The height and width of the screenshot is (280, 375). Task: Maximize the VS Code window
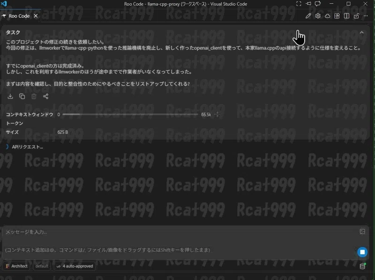pos(348,4)
